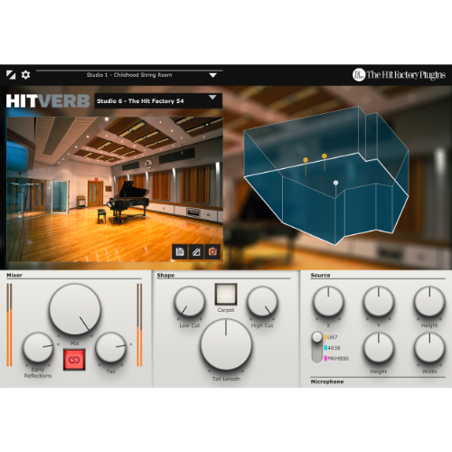Open the preset dropdown arrow in top bar

[x=213, y=75]
